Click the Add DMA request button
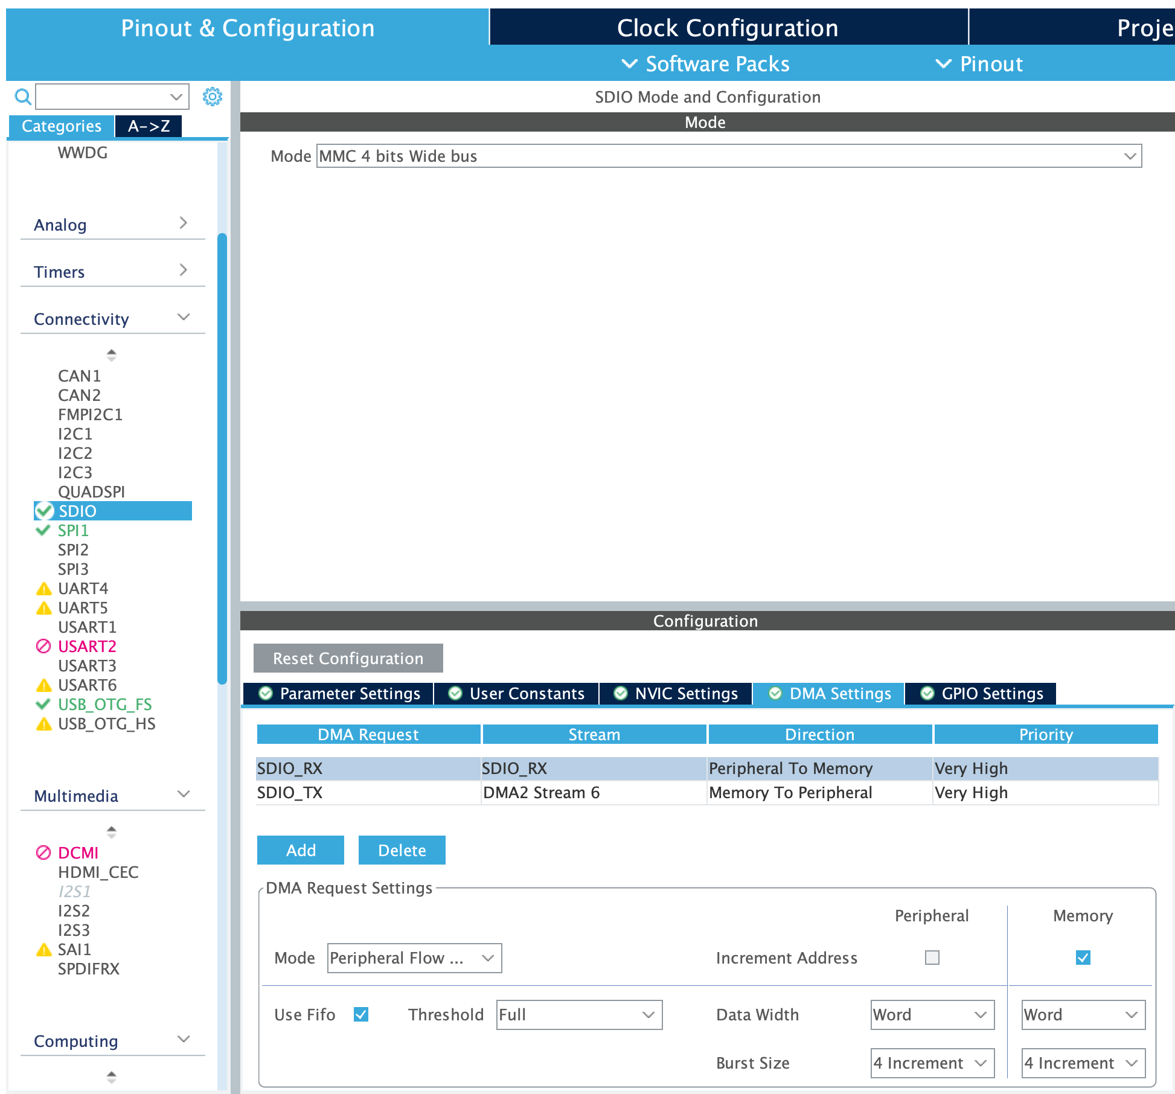1175x1094 pixels. pyautogui.click(x=300, y=851)
